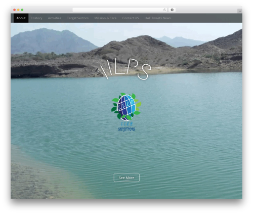Select Target Sectors in navigation
Viewport: 253px width, 214px height.
tap(77, 18)
